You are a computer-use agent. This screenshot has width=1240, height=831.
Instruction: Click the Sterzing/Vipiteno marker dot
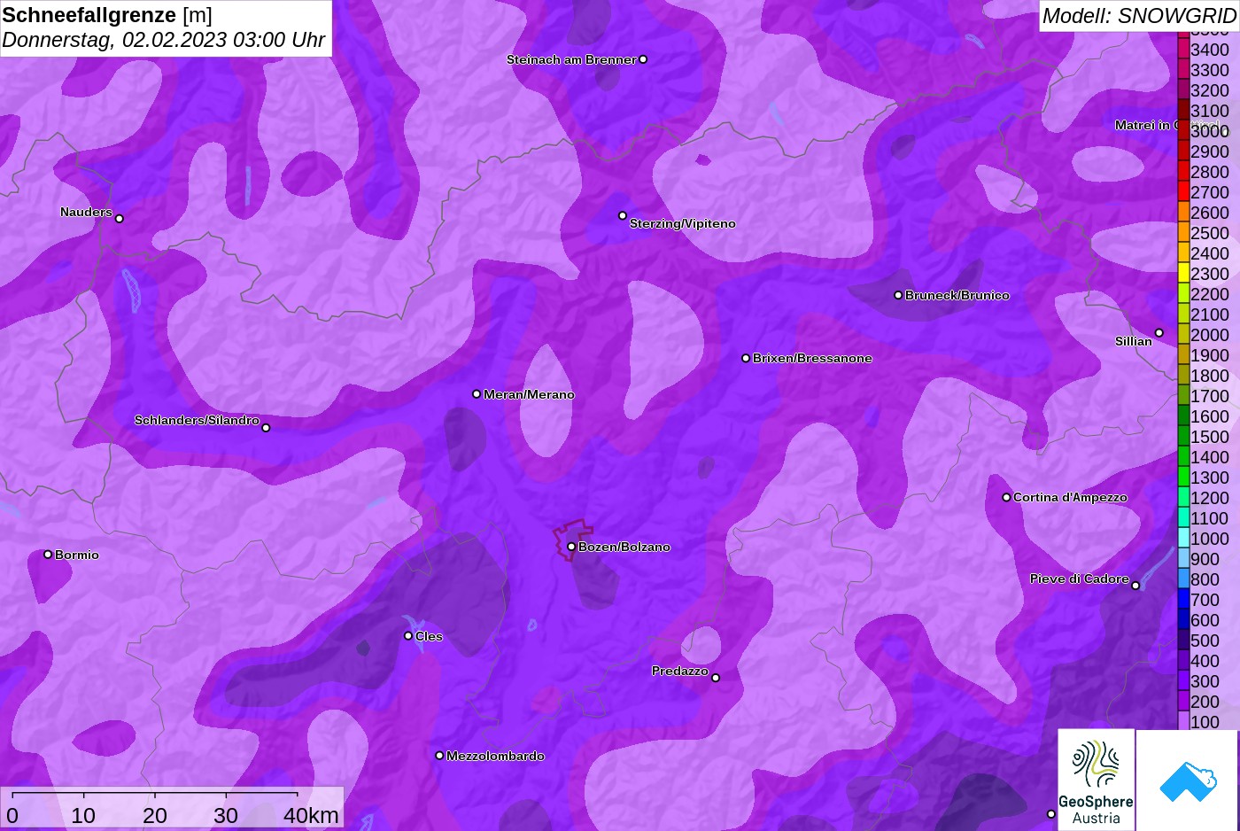tap(623, 215)
